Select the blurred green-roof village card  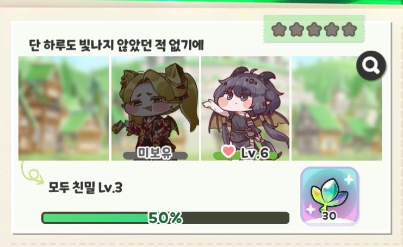337,109
